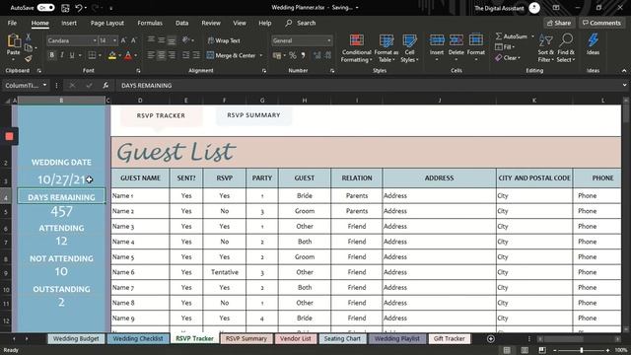The image size is (631, 355).
Task: Switch to the Formulas tab
Action: point(150,23)
